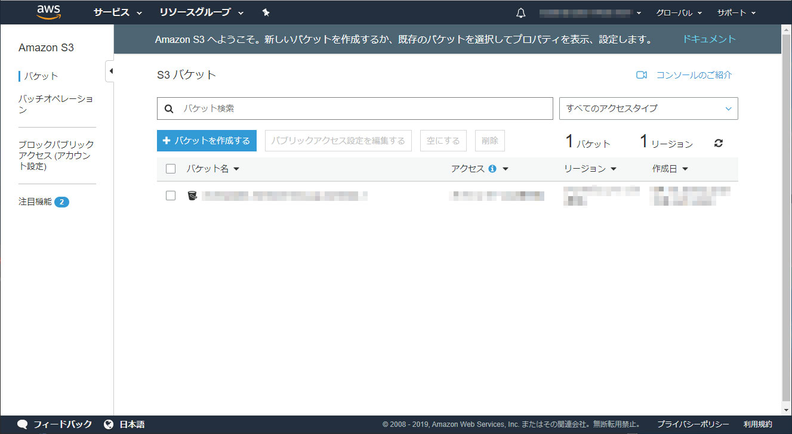This screenshot has height=434, width=792.
Task: Click the magnifier icon in bucket search
Action: pos(169,108)
